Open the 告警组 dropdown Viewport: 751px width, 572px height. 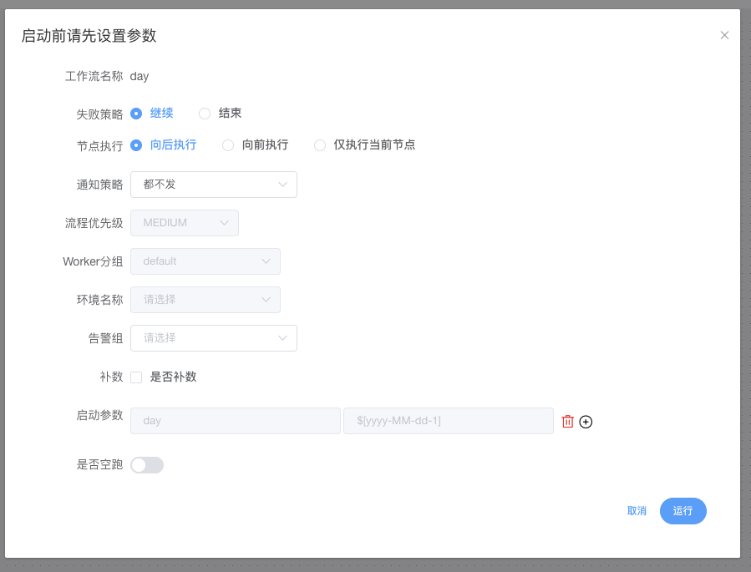click(x=214, y=338)
